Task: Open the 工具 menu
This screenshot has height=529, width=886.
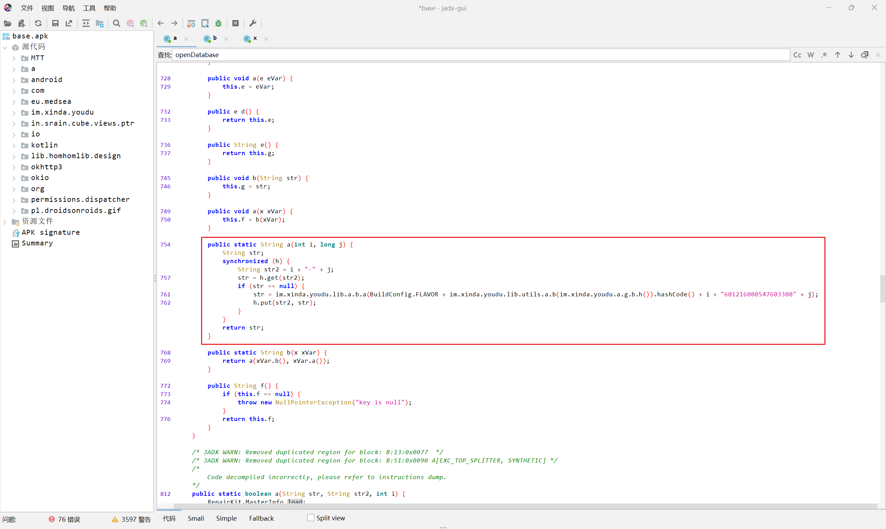Action: click(89, 8)
